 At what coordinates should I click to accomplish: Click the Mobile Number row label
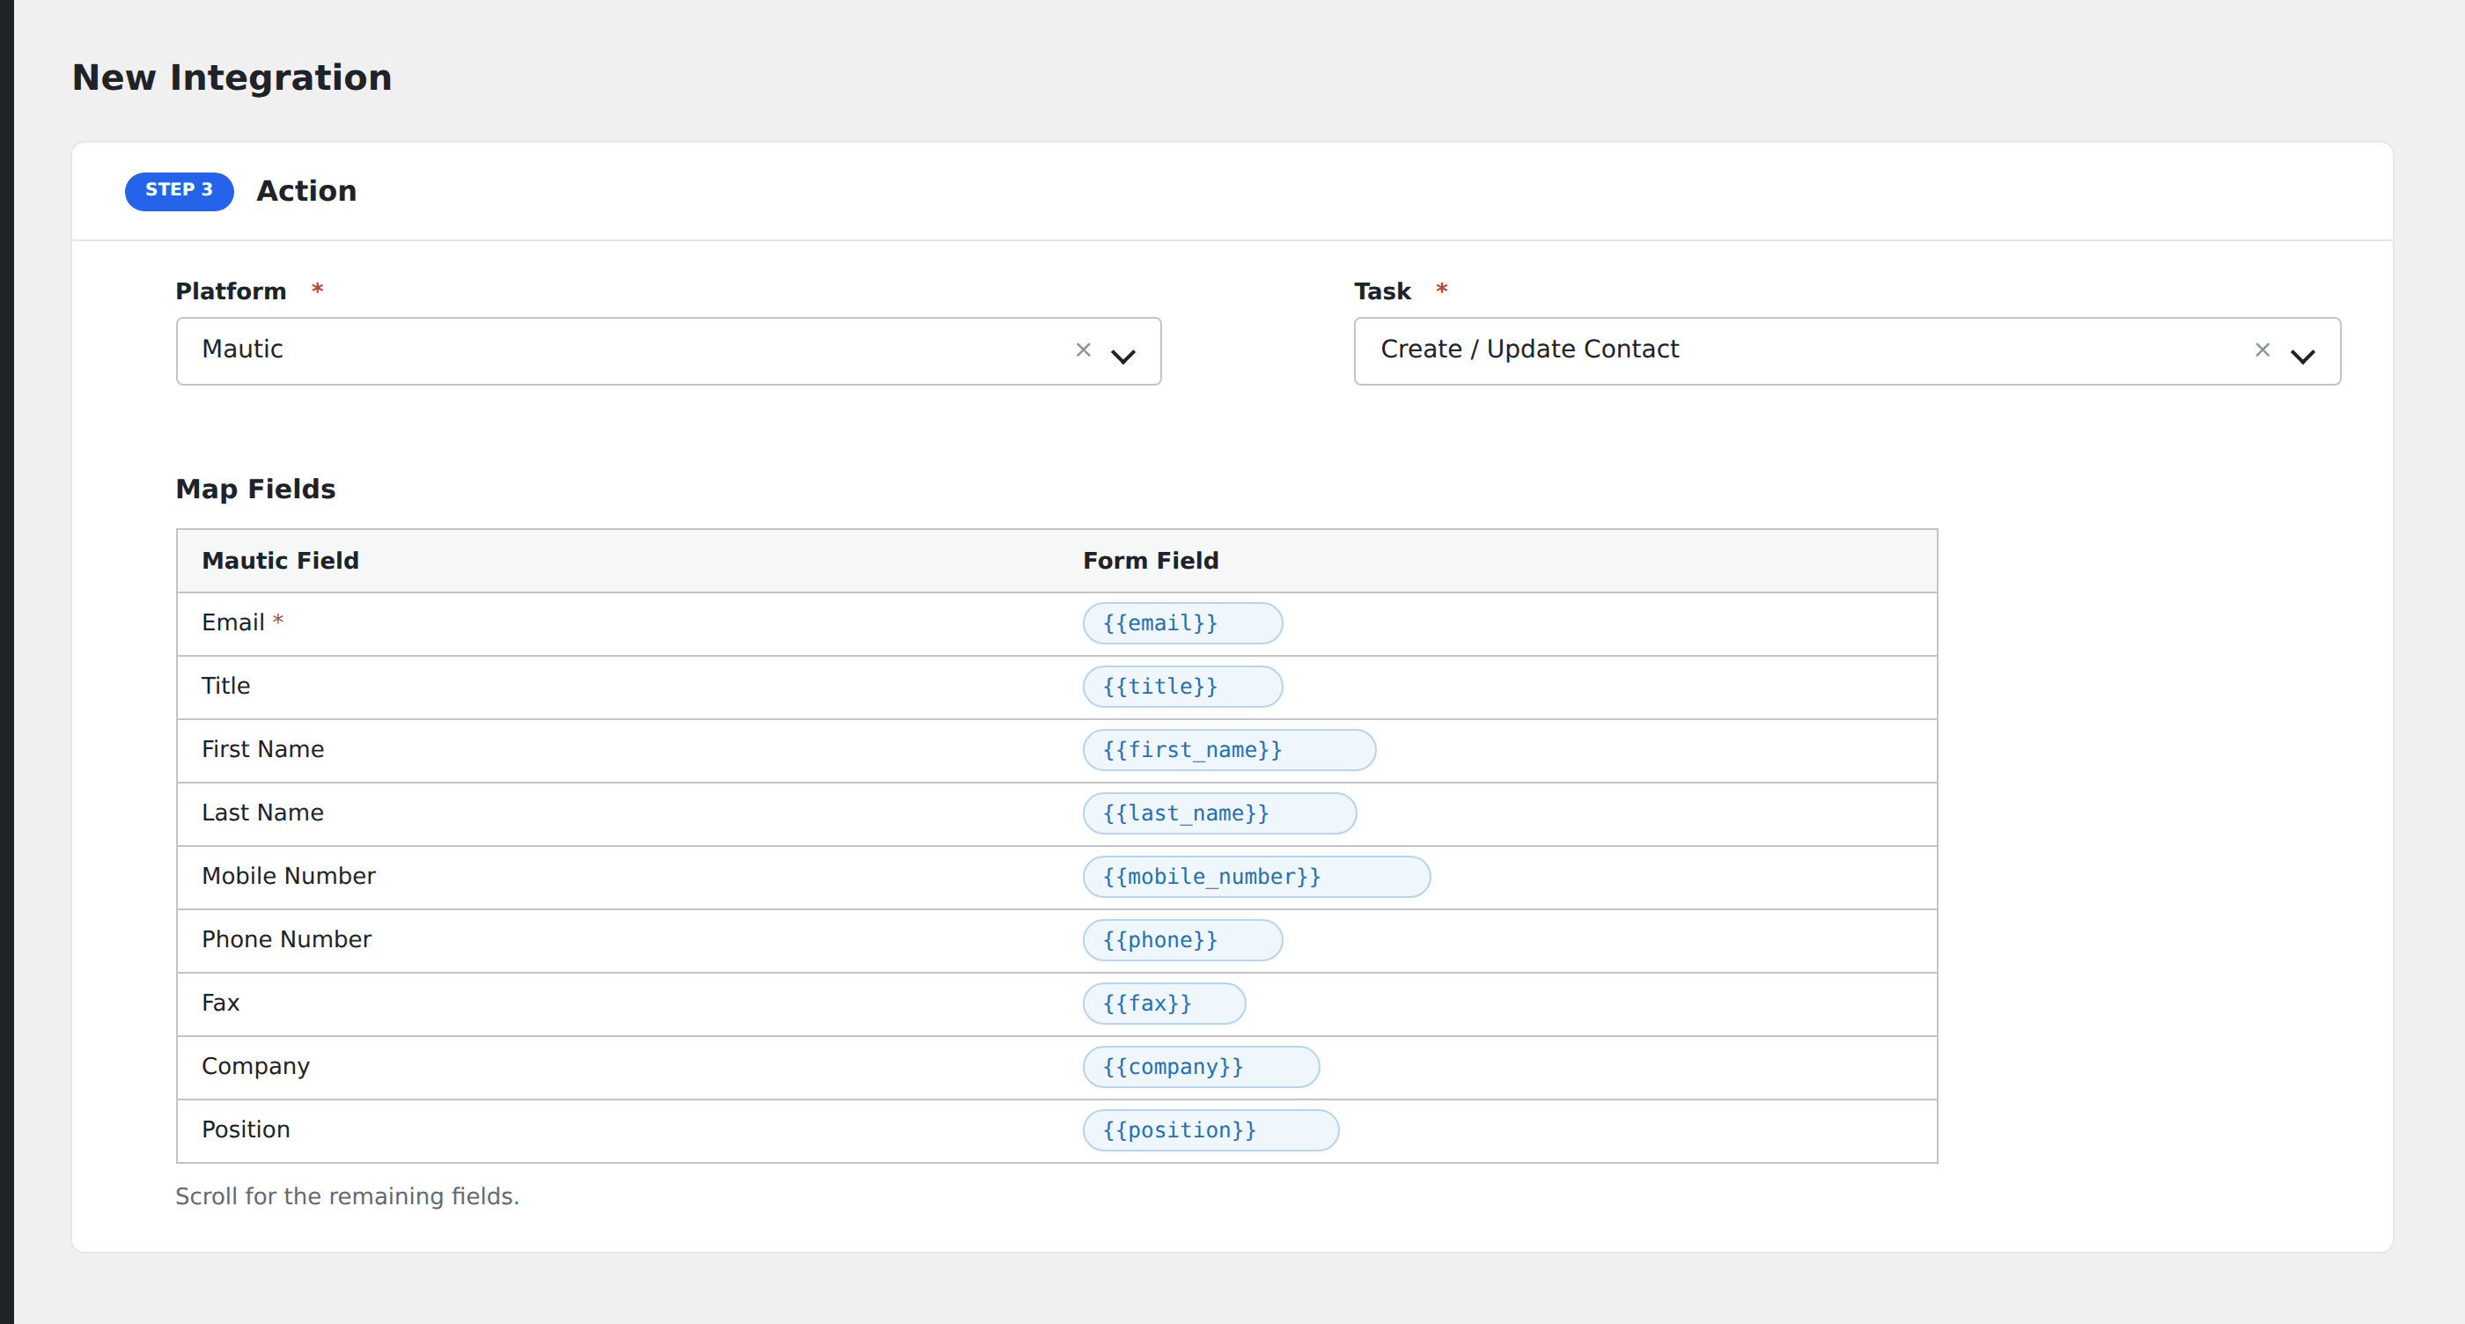pos(289,875)
